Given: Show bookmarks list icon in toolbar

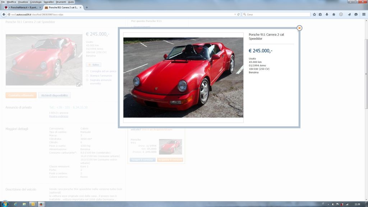Looking at the screenshot, I should click(x=320, y=14).
